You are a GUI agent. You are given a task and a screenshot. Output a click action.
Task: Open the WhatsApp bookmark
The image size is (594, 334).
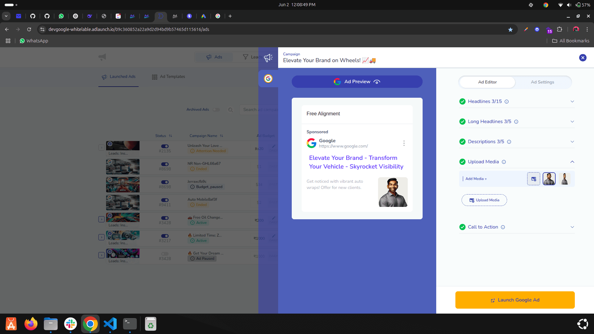click(34, 41)
